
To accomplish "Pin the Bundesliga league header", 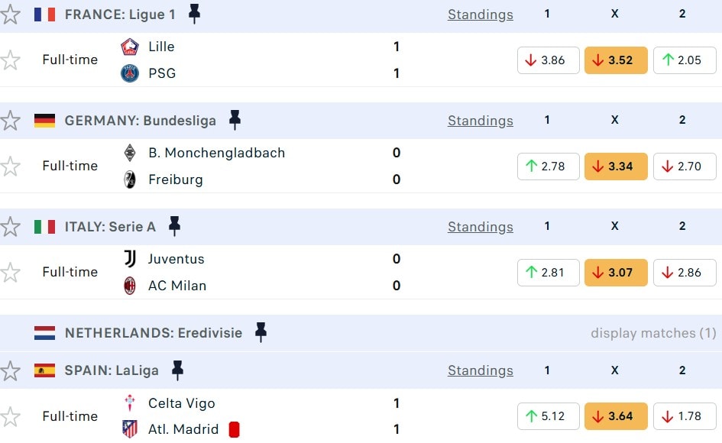I will (235, 120).
